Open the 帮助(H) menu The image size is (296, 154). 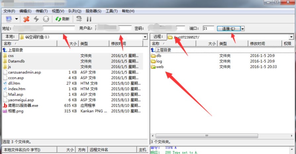(128, 11)
